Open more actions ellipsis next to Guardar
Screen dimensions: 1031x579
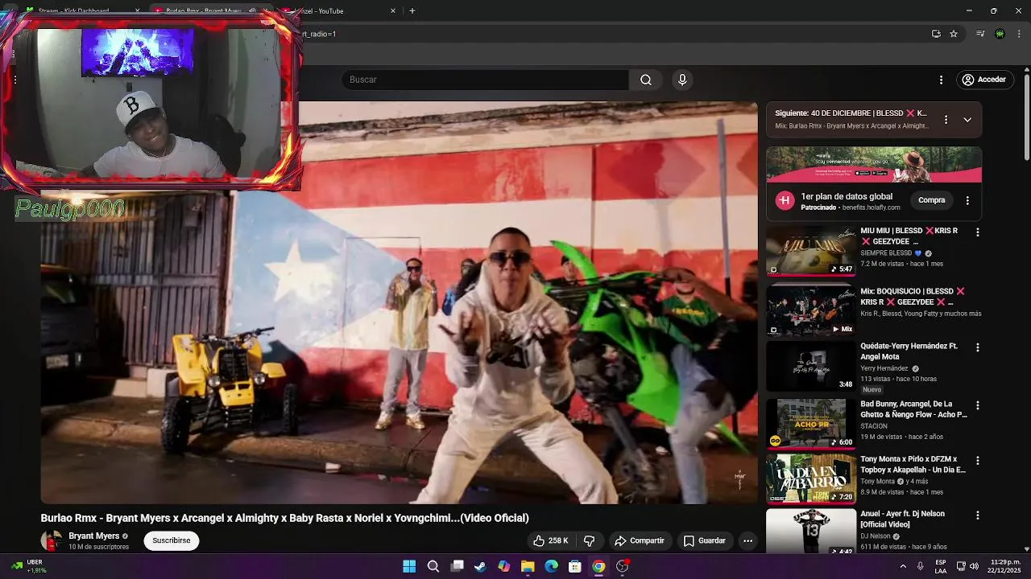[747, 540]
